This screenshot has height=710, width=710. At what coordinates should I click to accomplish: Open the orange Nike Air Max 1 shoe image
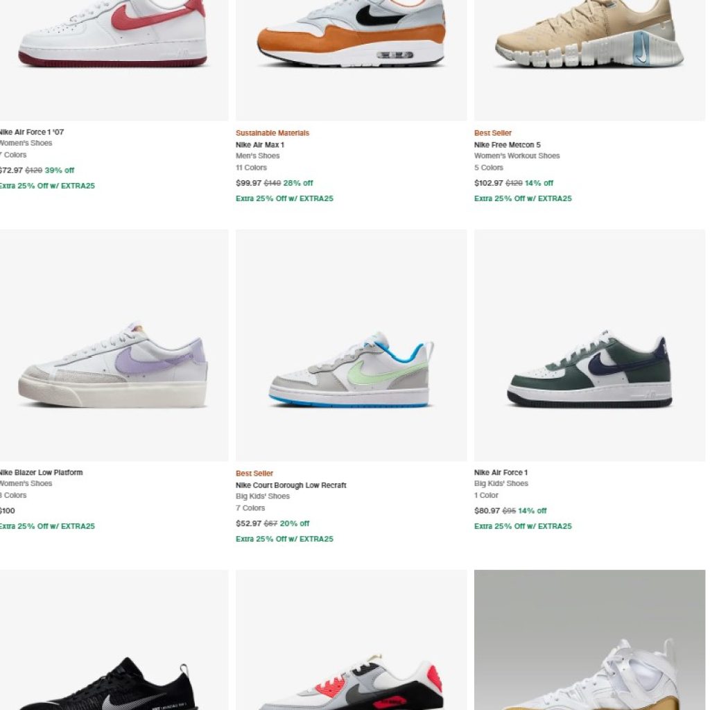click(x=351, y=60)
